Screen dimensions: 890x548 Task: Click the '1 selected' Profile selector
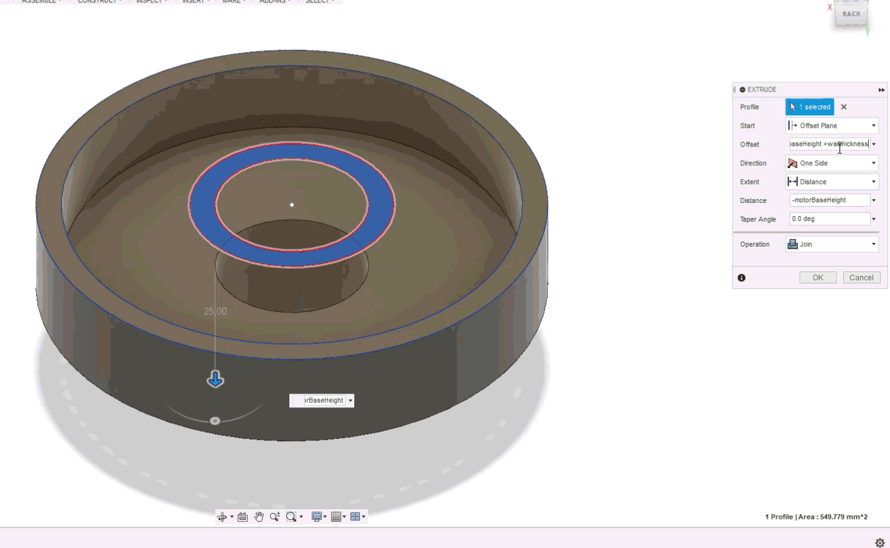810,107
